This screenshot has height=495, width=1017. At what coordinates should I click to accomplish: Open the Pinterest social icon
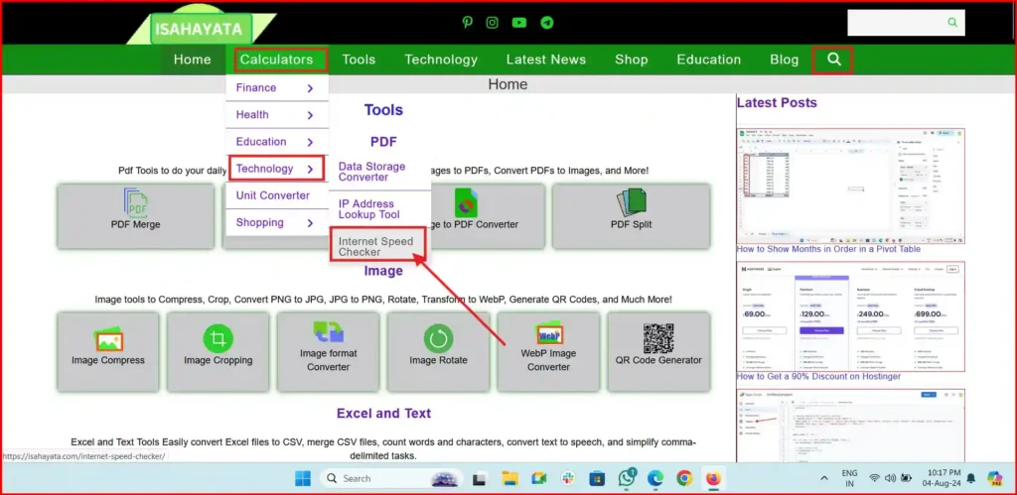tap(468, 22)
